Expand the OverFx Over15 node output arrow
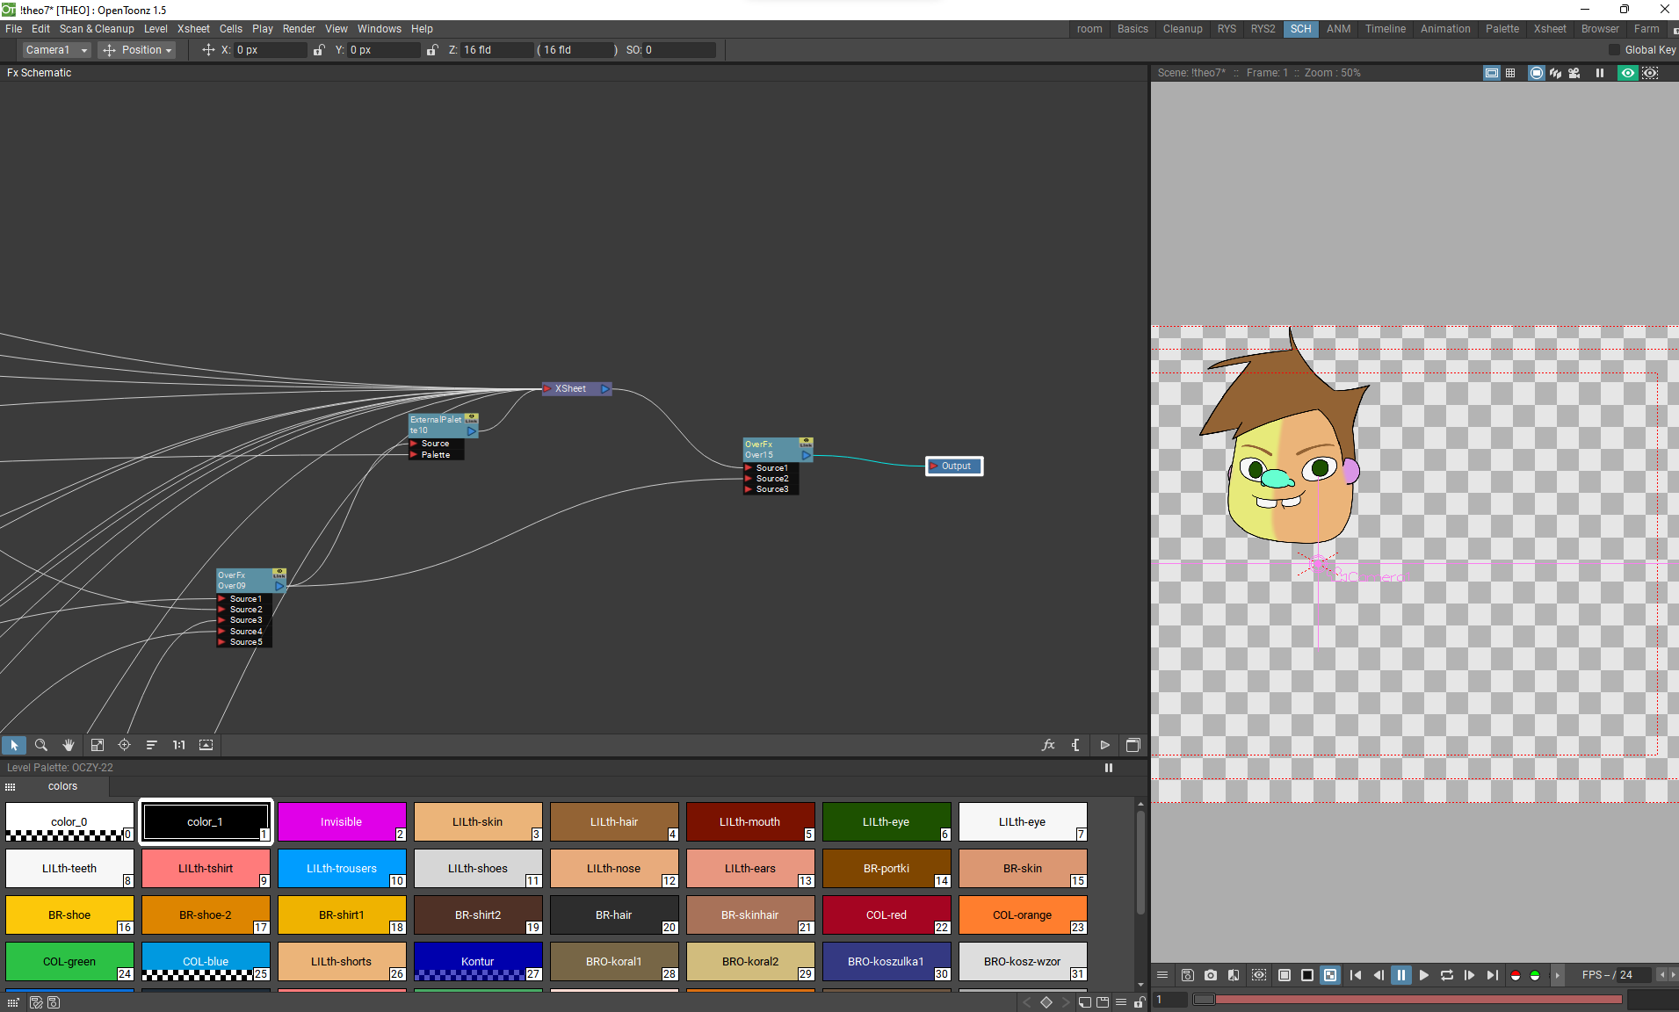The image size is (1679, 1012). coord(807,456)
